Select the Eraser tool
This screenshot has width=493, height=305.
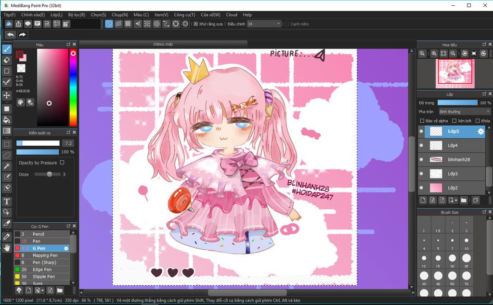pyautogui.click(x=7, y=60)
